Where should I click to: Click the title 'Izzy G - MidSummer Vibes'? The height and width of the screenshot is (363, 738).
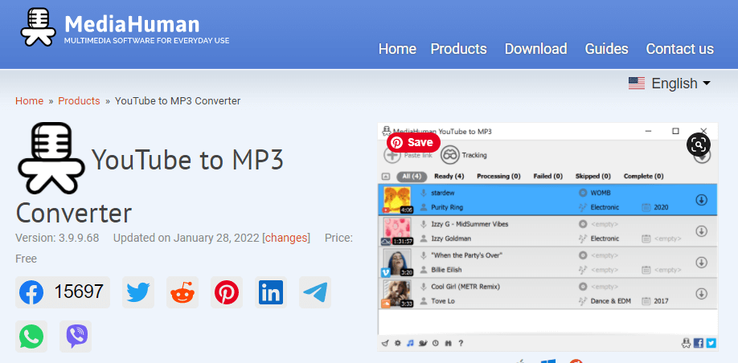[x=469, y=224]
